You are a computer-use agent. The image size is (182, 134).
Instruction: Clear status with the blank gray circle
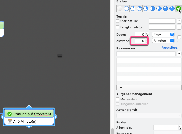[x=120, y=8]
